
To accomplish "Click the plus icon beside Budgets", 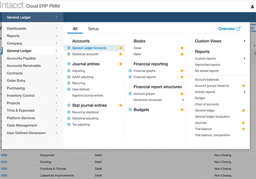I will coord(130,110).
